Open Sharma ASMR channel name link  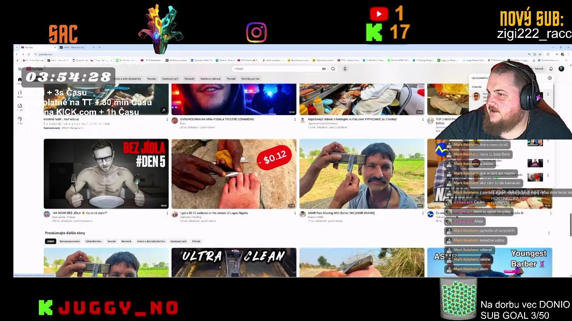[x=315, y=217]
